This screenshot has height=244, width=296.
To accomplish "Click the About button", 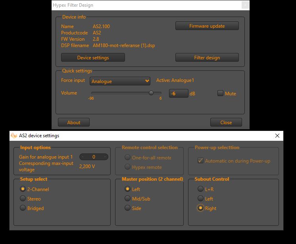I will pyautogui.click(x=74, y=122).
